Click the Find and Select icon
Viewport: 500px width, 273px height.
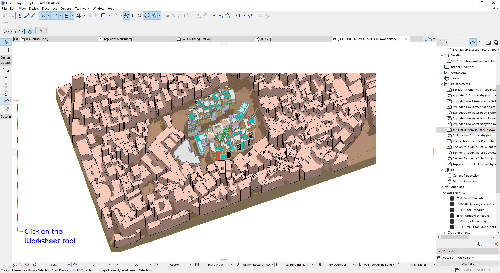coord(20,16)
